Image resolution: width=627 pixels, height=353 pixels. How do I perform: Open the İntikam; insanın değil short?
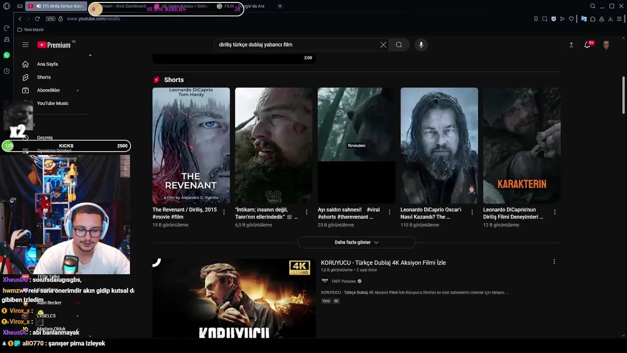pyautogui.click(x=273, y=146)
